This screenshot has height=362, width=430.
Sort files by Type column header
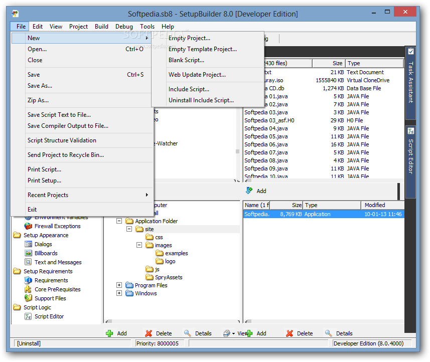(x=374, y=63)
